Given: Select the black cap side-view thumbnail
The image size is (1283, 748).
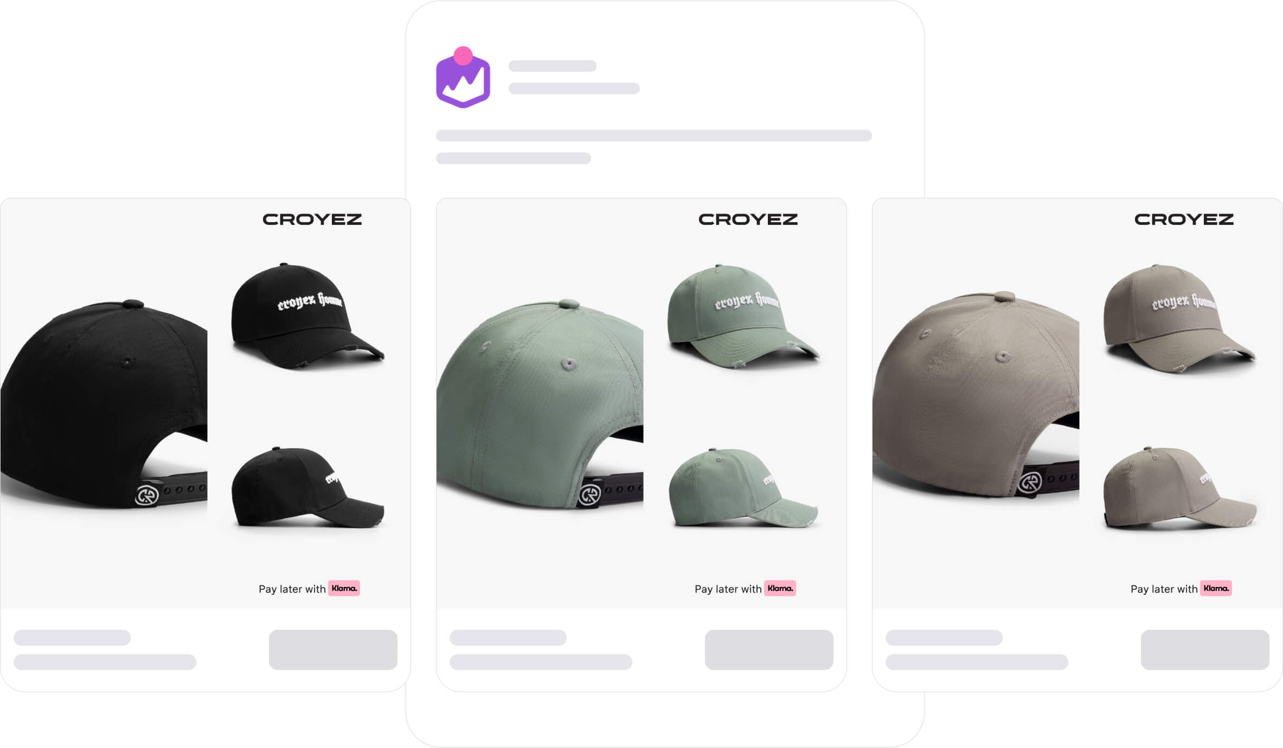Looking at the screenshot, I should coord(307,488).
